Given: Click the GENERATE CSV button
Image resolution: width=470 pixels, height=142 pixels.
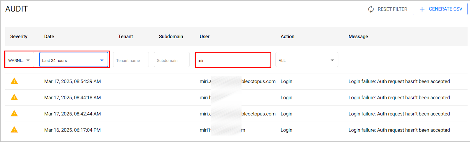Looking at the screenshot, I should (x=440, y=9).
